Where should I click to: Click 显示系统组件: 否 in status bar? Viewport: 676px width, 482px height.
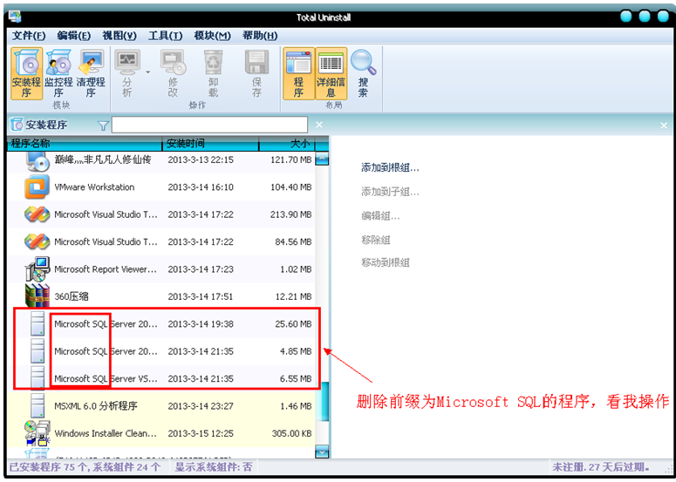(213, 466)
